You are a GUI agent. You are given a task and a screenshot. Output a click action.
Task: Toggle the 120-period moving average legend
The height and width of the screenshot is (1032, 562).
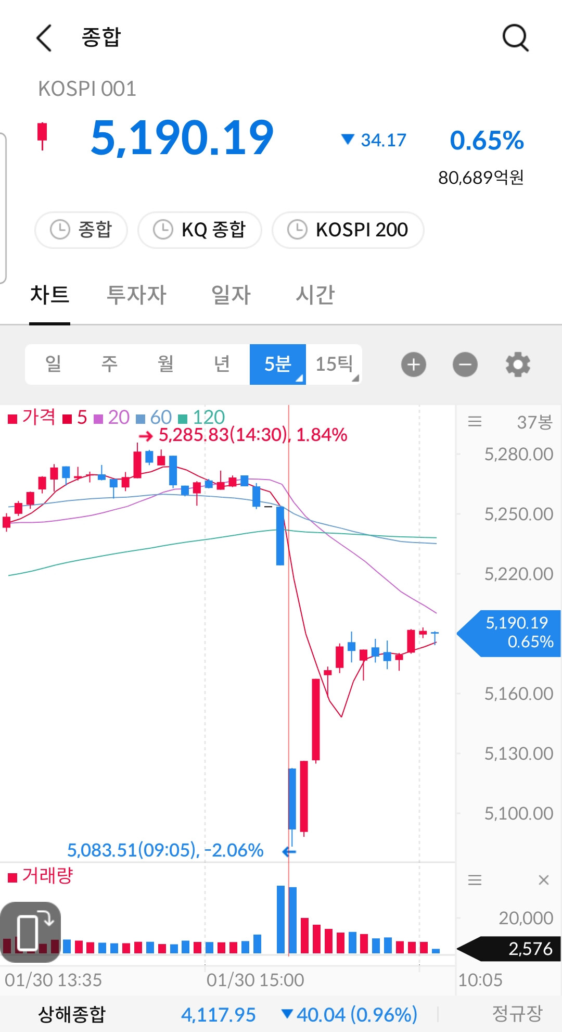[x=201, y=418]
